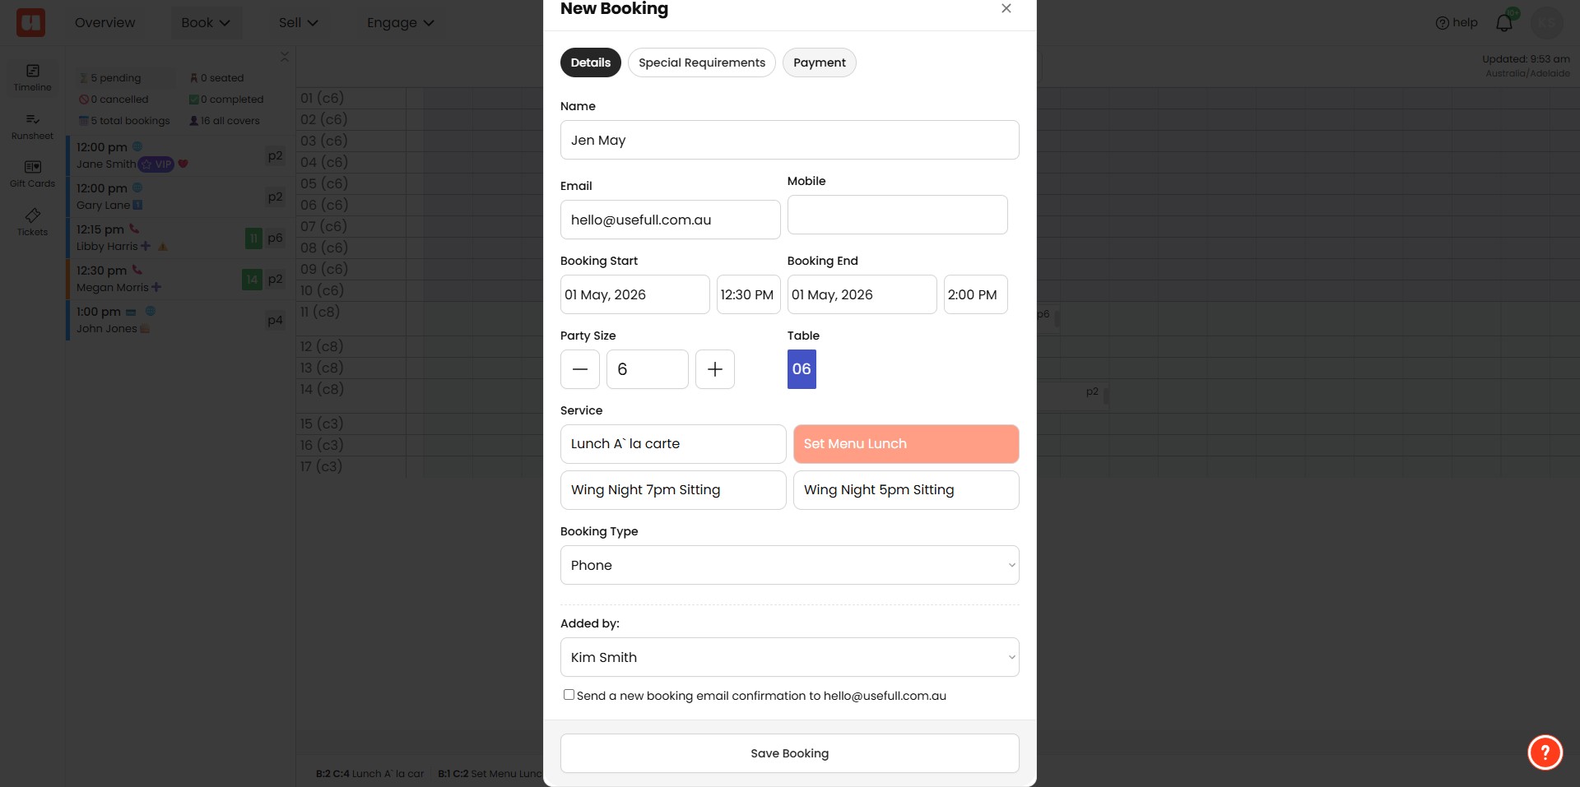The image size is (1580, 787).
Task: Click the help link in top bar
Action: point(1457,23)
